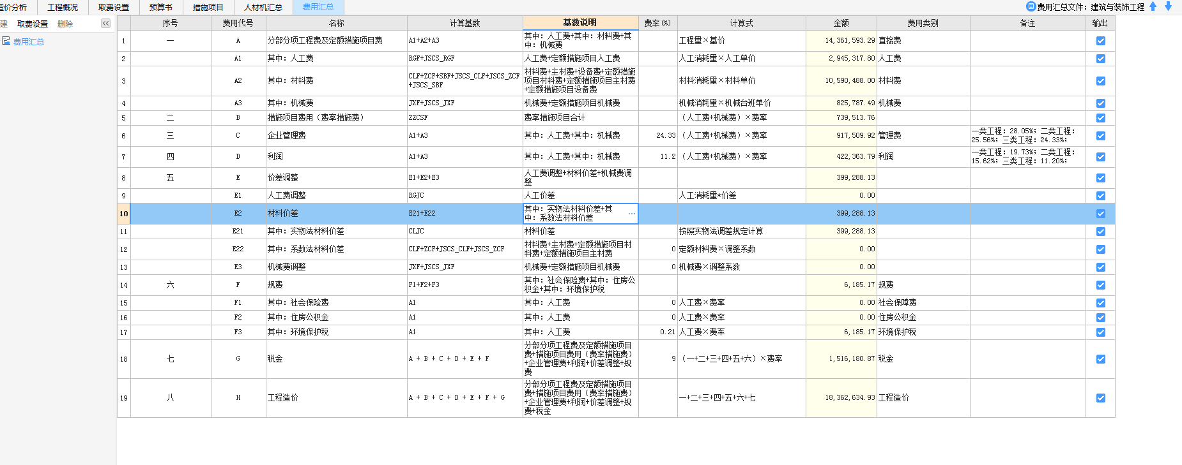Click the 费用类别 column header
This screenshot has width=1182, height=465.
(923, 23)
